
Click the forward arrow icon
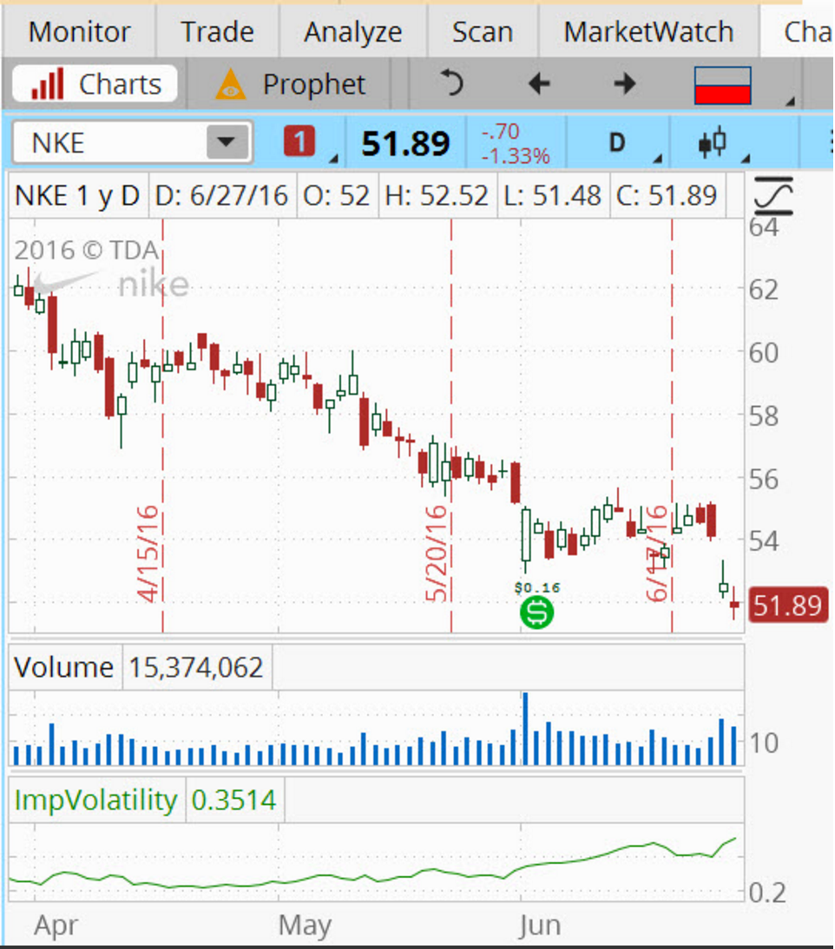(625, 83)
